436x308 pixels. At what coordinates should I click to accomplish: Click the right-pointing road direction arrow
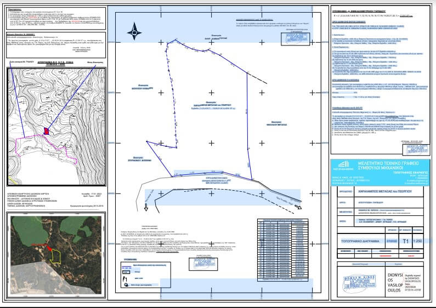point(299,207)
